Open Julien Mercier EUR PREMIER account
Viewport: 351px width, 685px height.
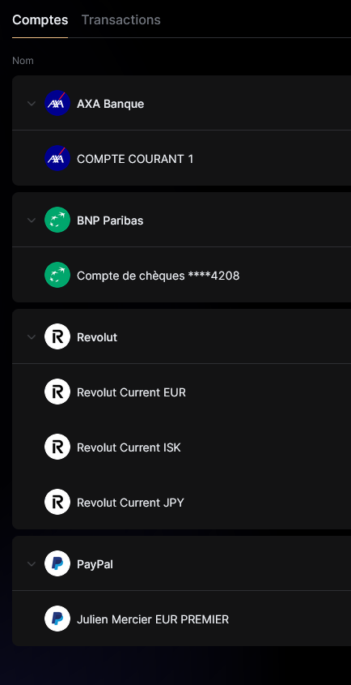(x=181, y=619)
